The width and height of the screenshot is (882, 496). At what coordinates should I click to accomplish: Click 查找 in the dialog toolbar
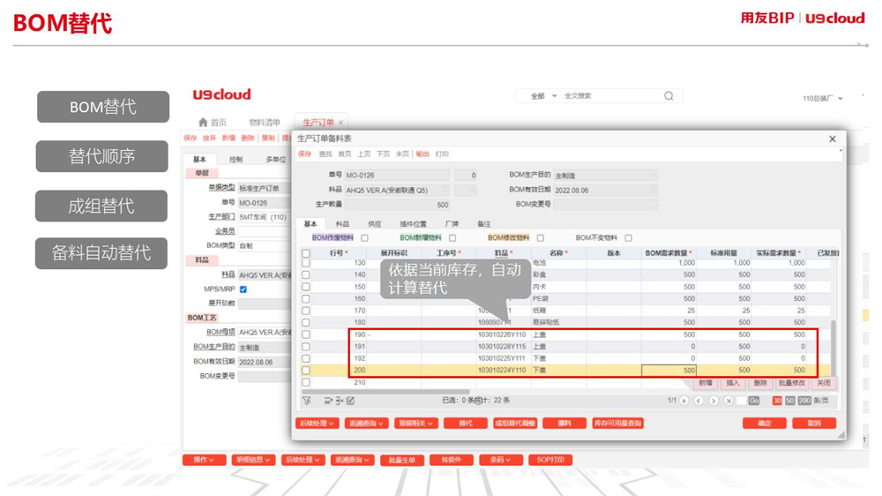coord(325,154)
